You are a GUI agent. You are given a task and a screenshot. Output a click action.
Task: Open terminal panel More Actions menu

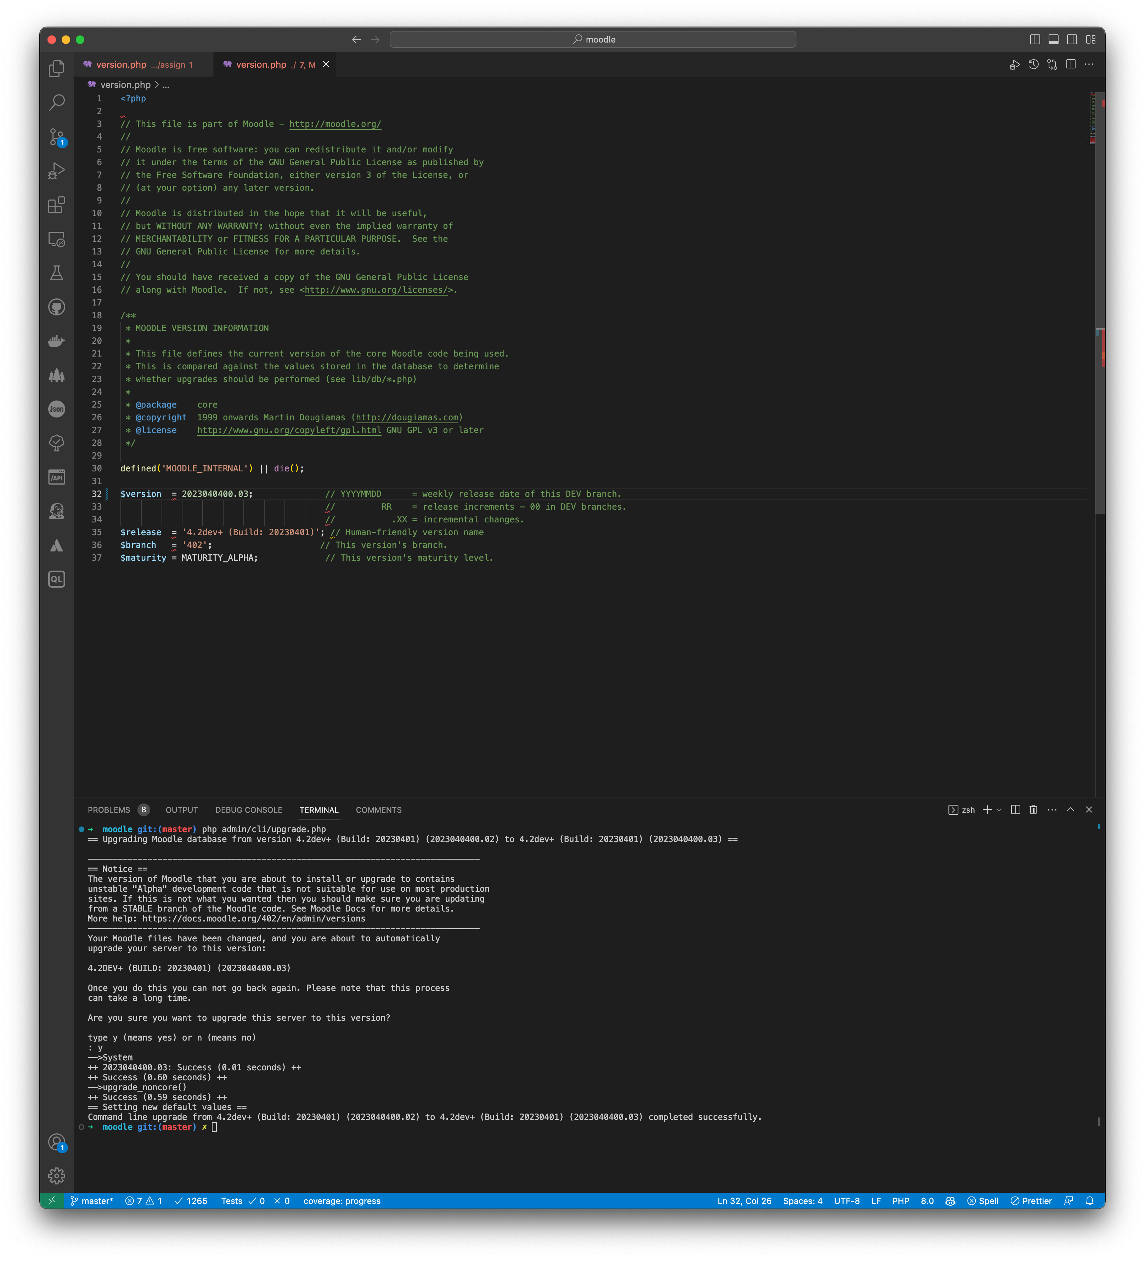pos(1053,809)
